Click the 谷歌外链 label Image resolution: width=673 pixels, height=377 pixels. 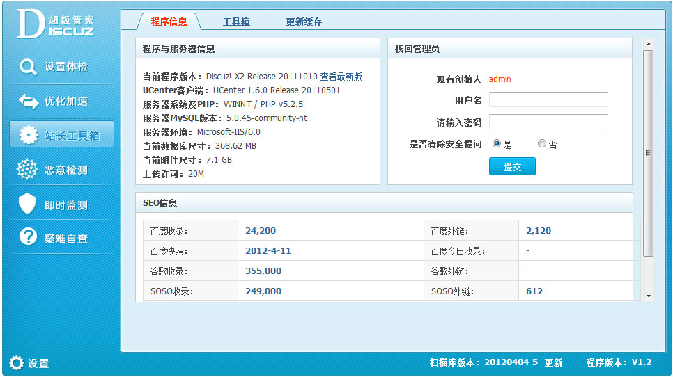click(x=449, y=271)
